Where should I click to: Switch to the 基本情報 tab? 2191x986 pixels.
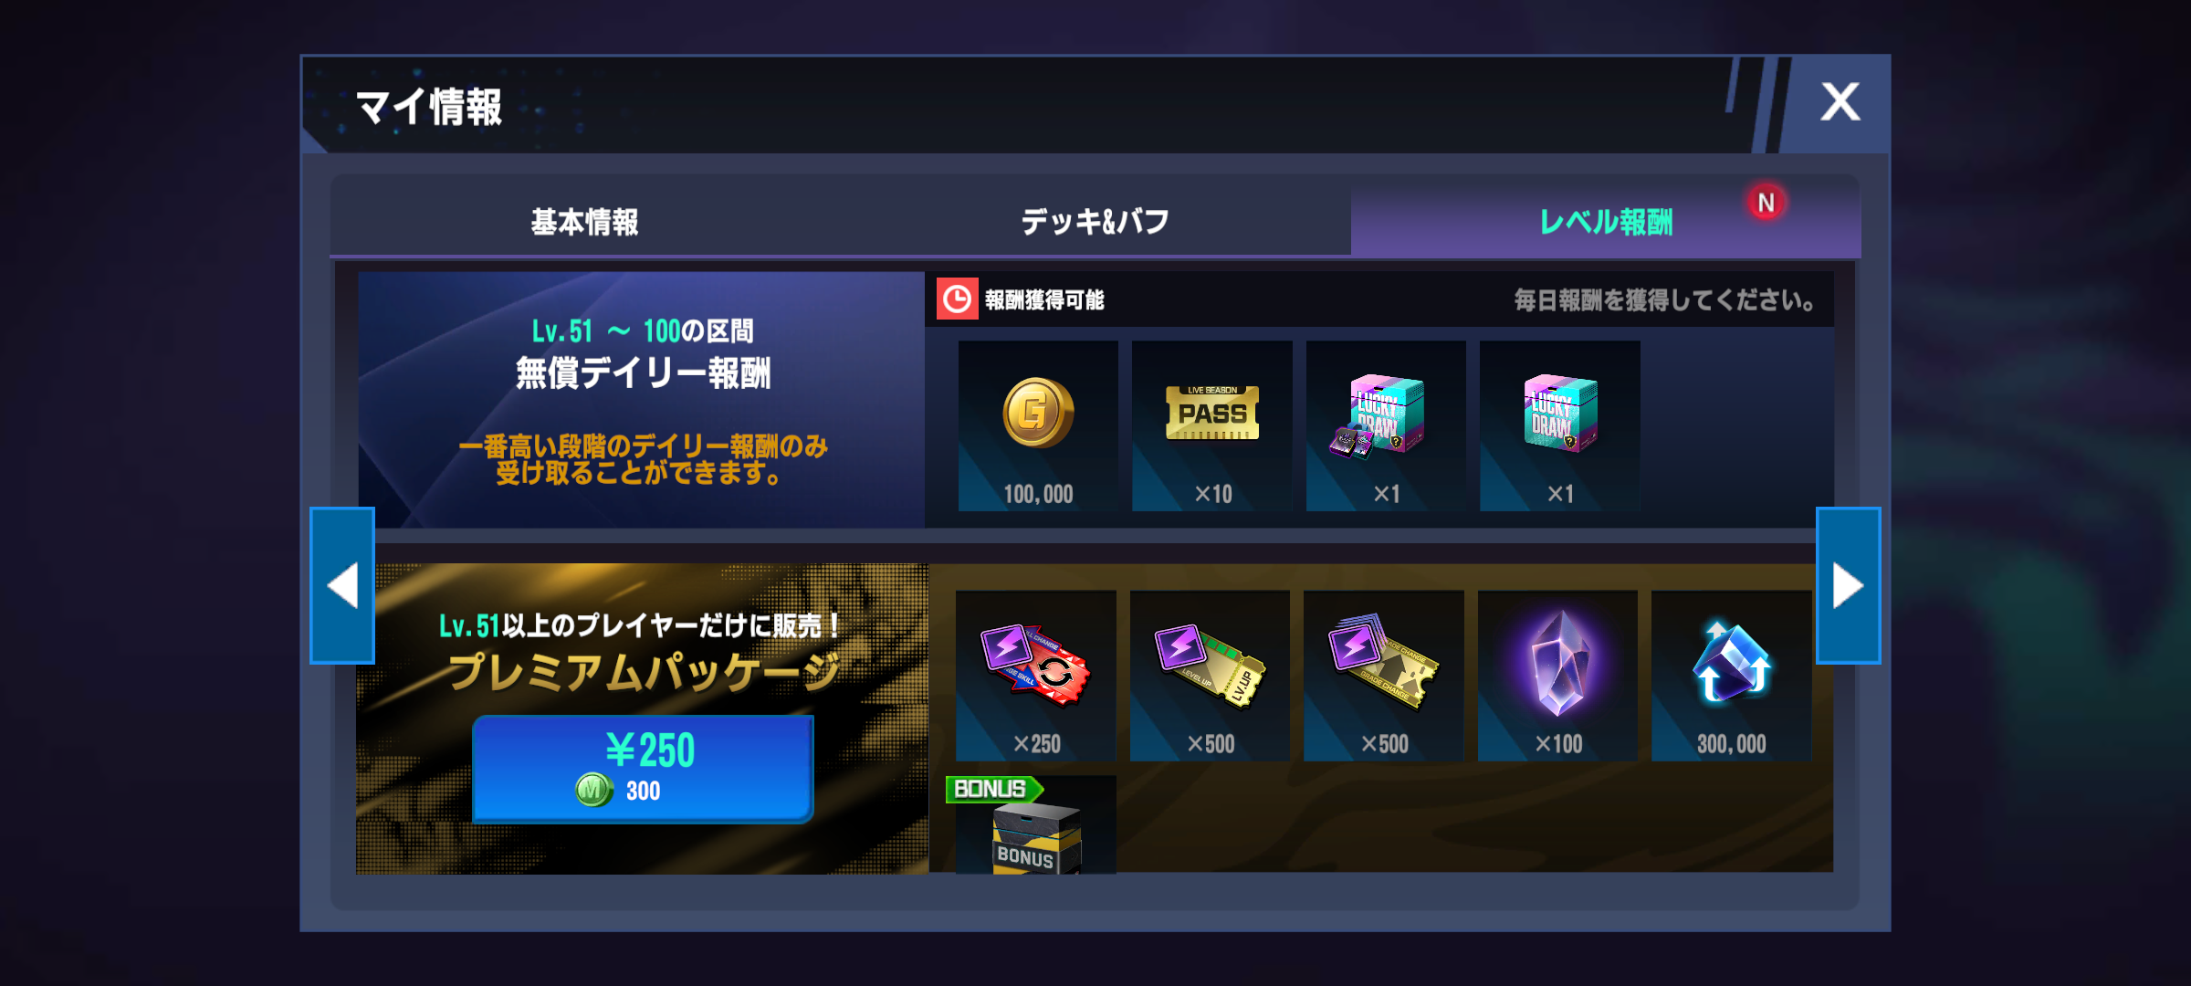(585, 221)
